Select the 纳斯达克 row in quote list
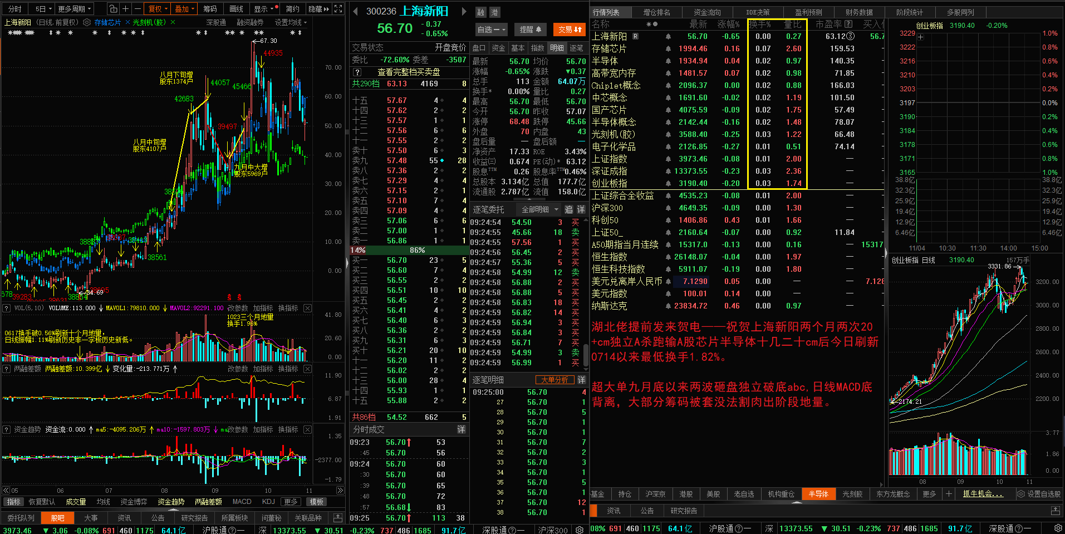The image size is (1065, 534). 737,306
